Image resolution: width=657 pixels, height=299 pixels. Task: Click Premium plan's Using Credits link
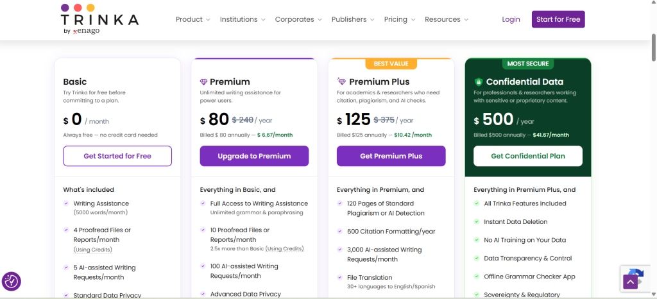tap(284, 248)
